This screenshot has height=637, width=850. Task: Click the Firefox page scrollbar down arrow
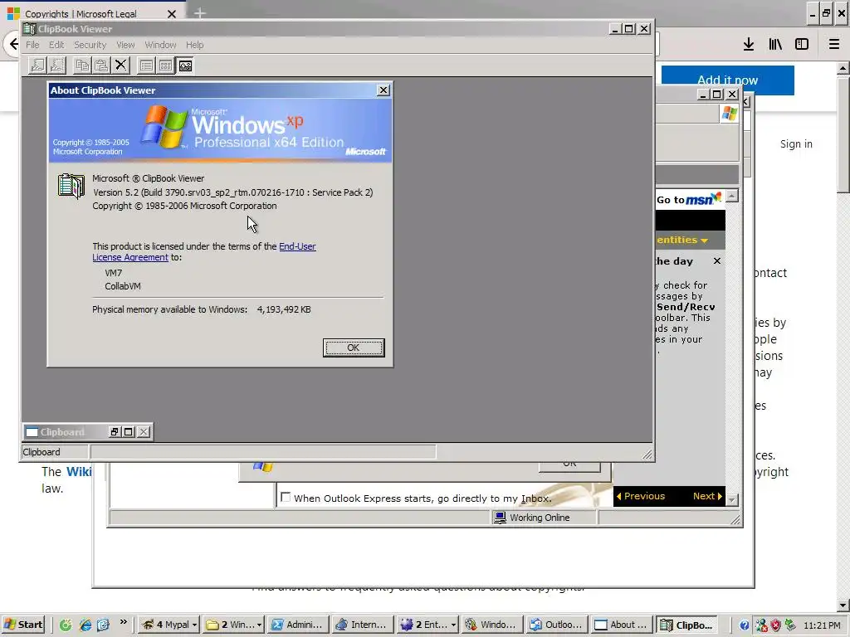point(843,605)
